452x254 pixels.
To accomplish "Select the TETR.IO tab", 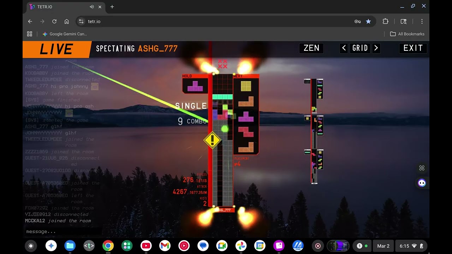I will [66, 7].
